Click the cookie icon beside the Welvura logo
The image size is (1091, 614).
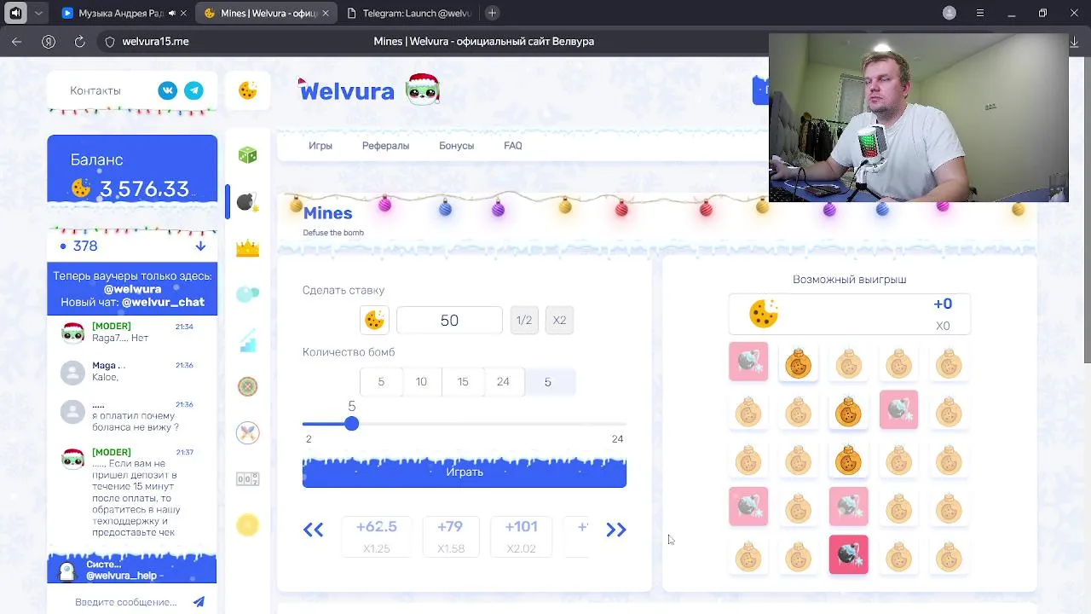pos(248,90)
